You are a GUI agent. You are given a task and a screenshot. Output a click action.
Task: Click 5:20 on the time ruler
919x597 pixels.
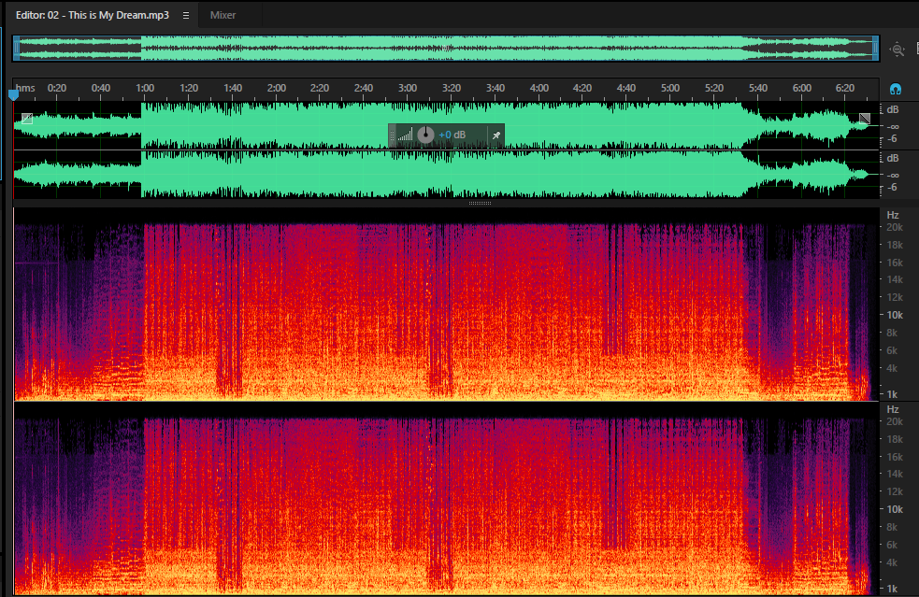(714, 89)
